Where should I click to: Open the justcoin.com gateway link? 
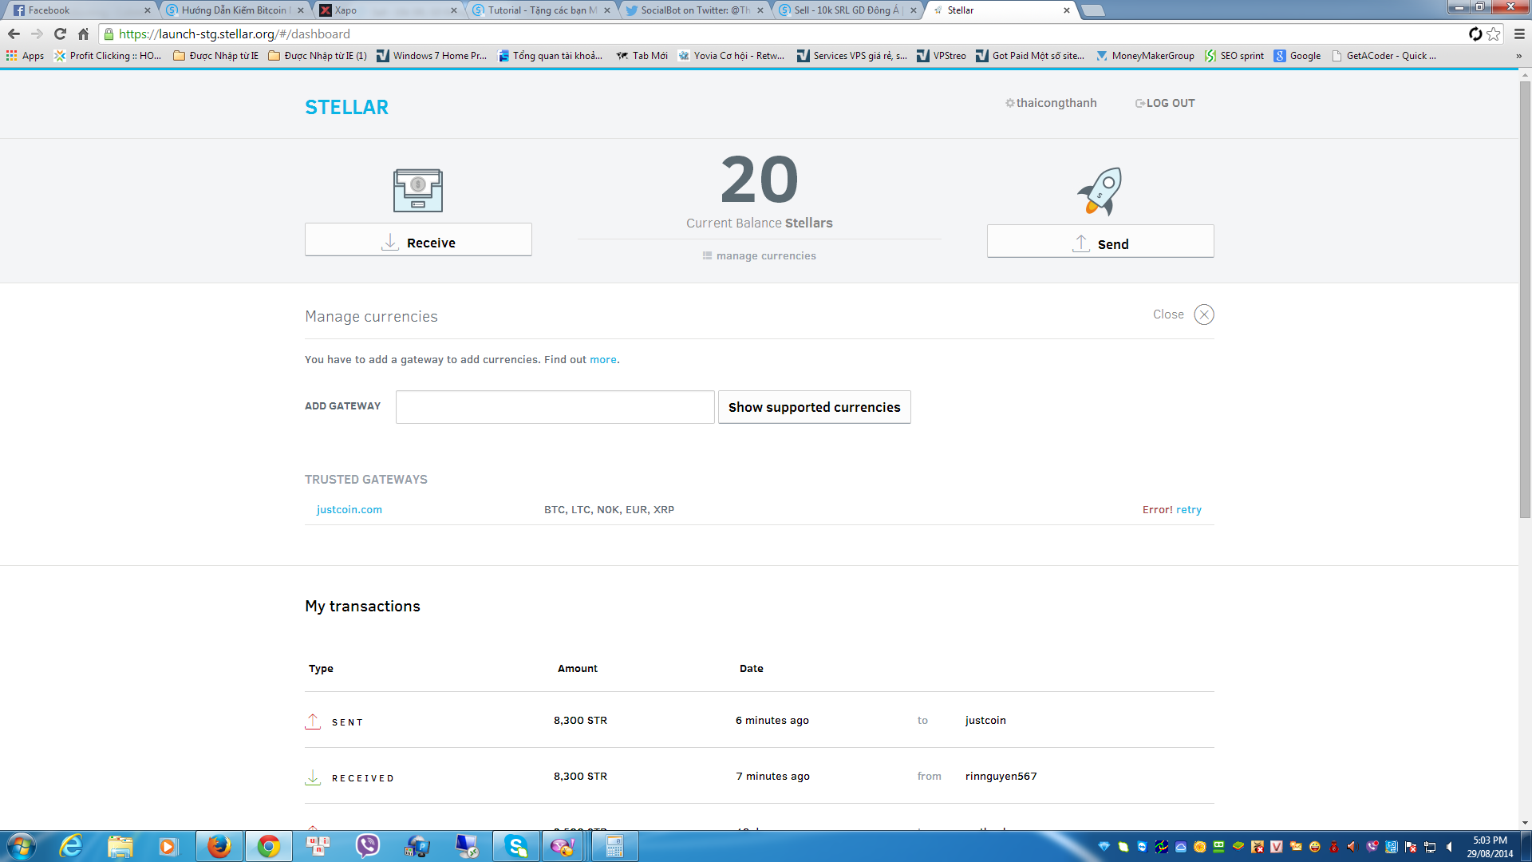coord(349,510)
